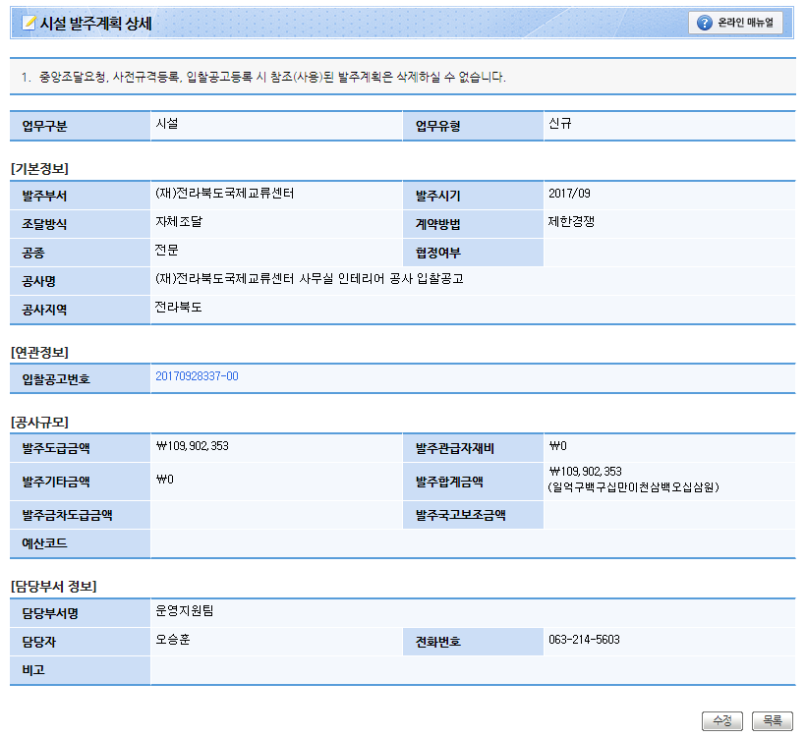Click the 계약방법 value 제한경쟁
The height and width of the screenshot is (738, 806).
click(571, 221)
